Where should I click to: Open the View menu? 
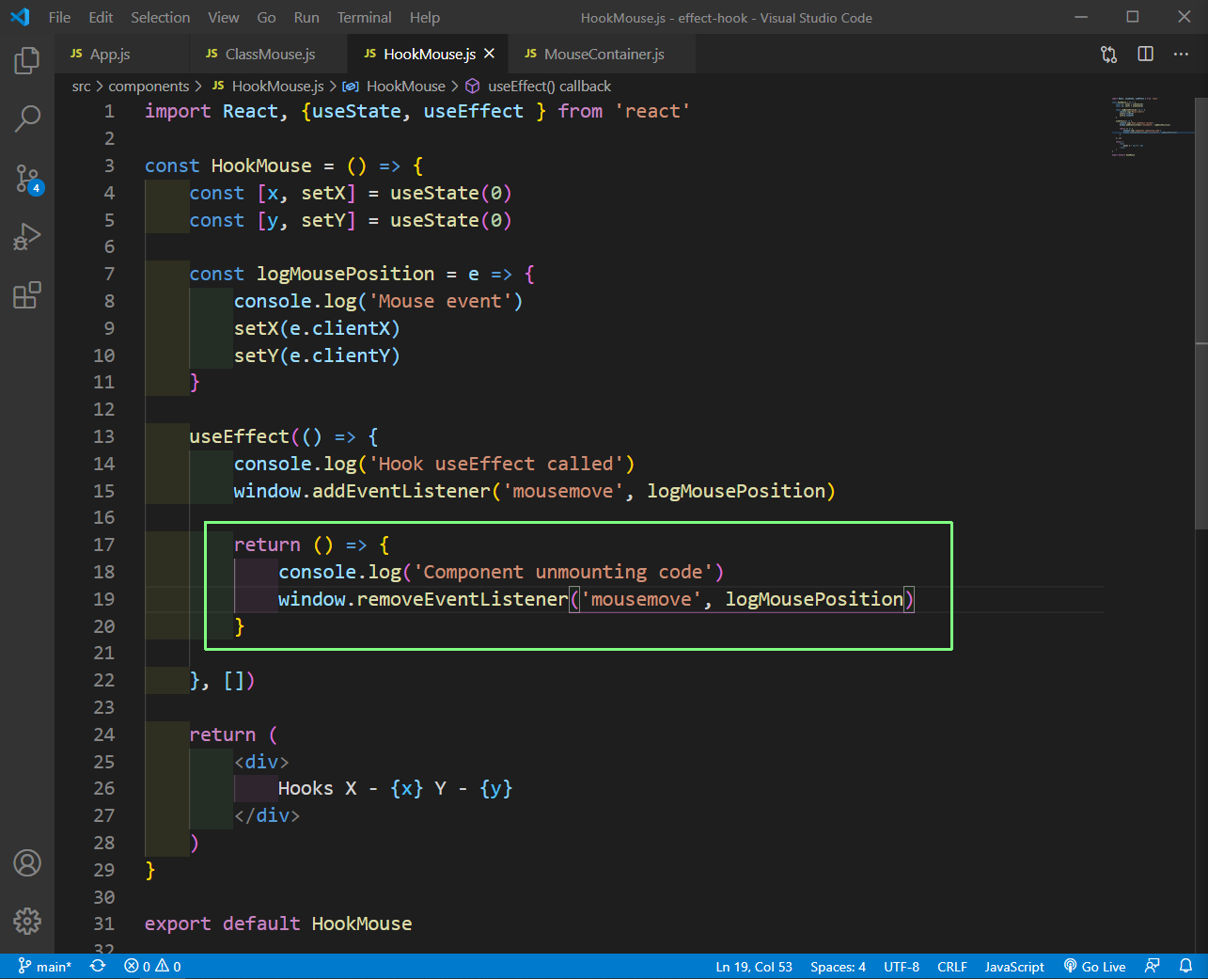click(x=223, y=17)
